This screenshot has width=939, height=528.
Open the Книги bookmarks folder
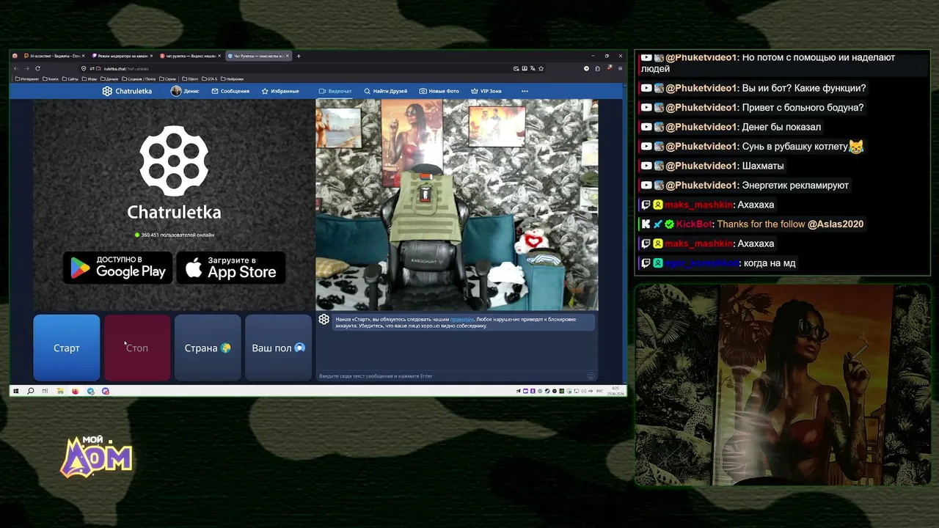point(51,78)
